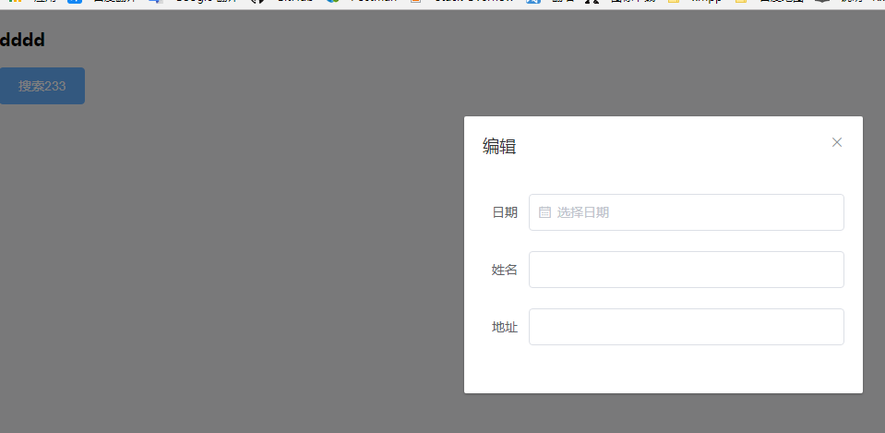
Task: Focus the 姓名 input field
Action: pyautogui.click(x=686, y=270)
